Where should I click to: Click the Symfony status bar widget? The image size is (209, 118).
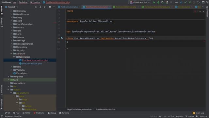(x=203, y=116)
